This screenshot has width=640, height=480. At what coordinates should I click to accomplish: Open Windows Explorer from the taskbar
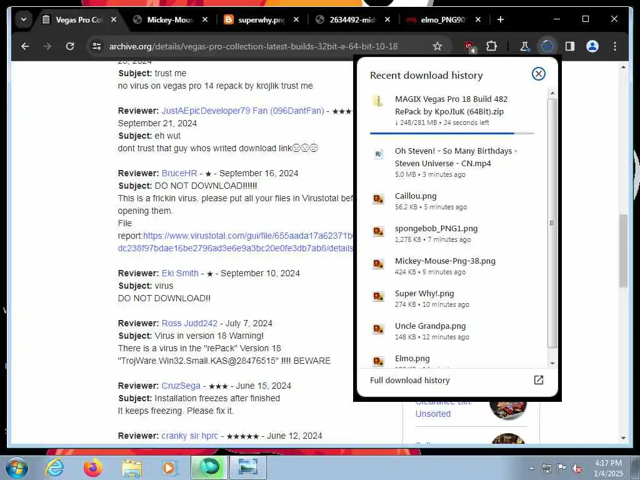point(131,467)
